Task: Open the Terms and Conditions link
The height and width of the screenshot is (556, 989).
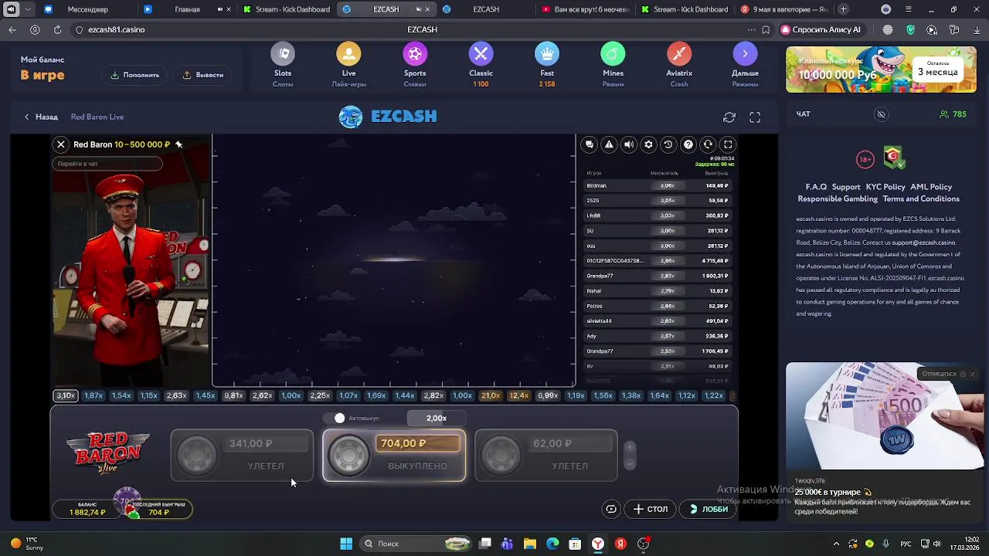Action: coord(921,198)
